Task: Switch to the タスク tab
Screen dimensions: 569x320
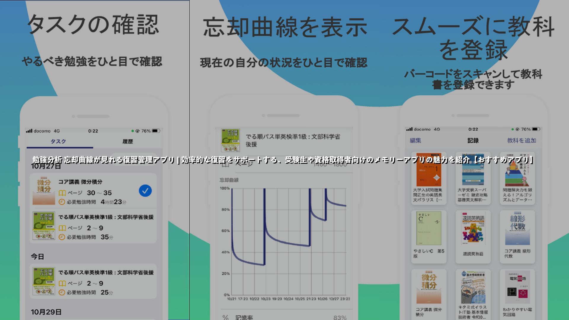Action: (x=58, y=142)
